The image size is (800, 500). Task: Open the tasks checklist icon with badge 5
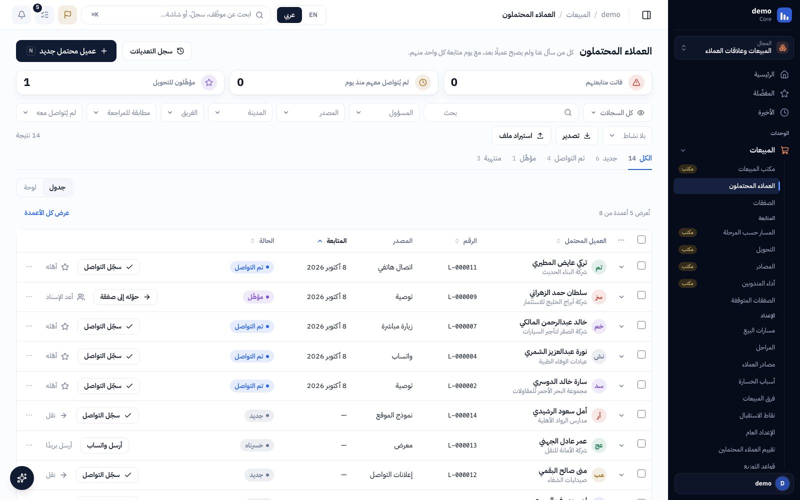44,15
